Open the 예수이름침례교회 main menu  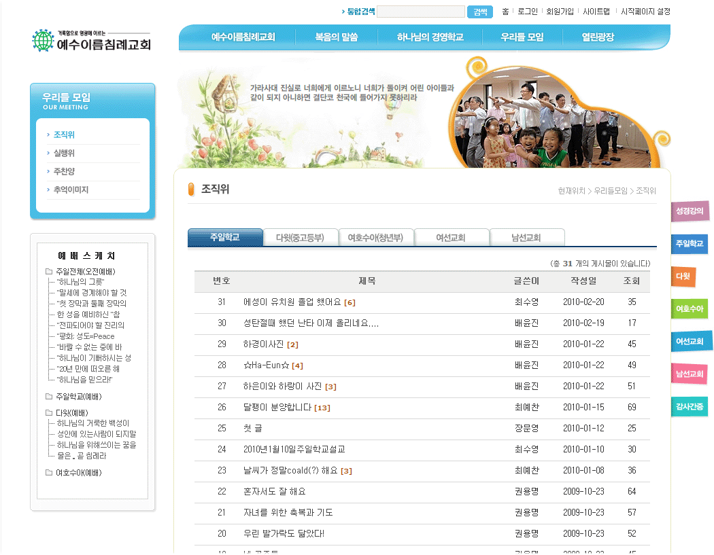pyautogui.click(x=243, y=37)
